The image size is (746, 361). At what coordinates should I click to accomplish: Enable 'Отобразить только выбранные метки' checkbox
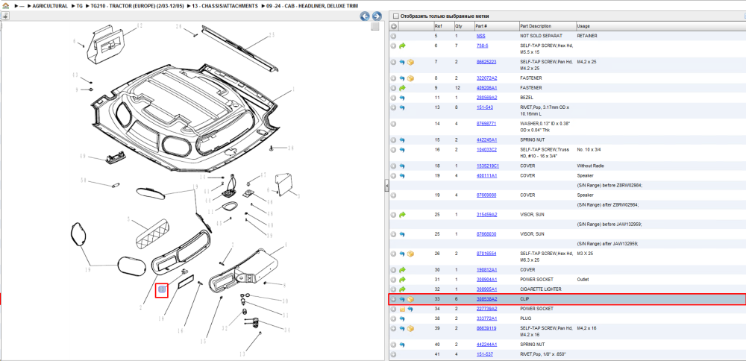click(x=395, y=16)
